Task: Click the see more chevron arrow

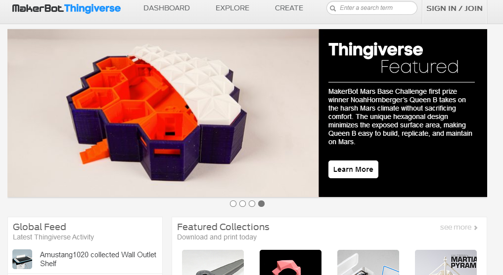Action: 476,228
